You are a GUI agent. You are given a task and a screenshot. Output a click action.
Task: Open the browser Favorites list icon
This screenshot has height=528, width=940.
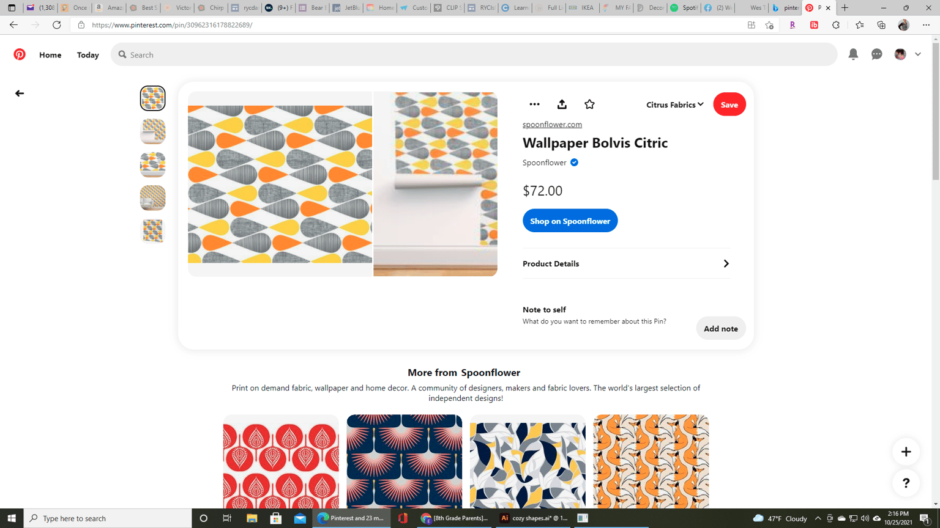(x=859, y=25)
